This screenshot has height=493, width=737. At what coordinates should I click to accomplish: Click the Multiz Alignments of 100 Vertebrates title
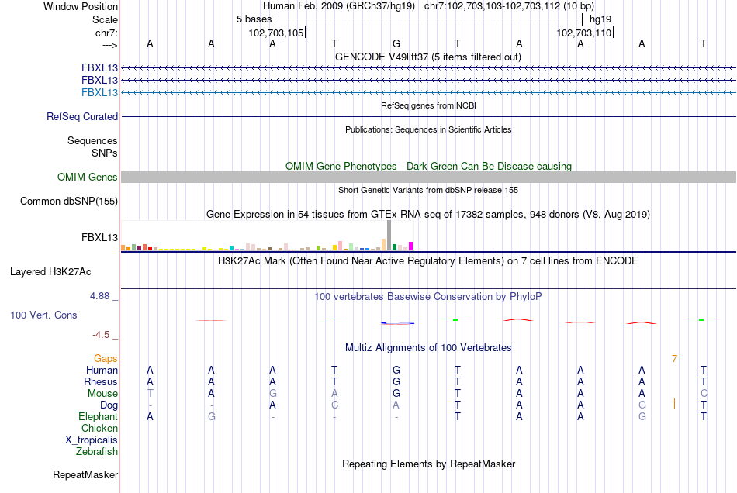pyautogui.click(x=428, y=348)
